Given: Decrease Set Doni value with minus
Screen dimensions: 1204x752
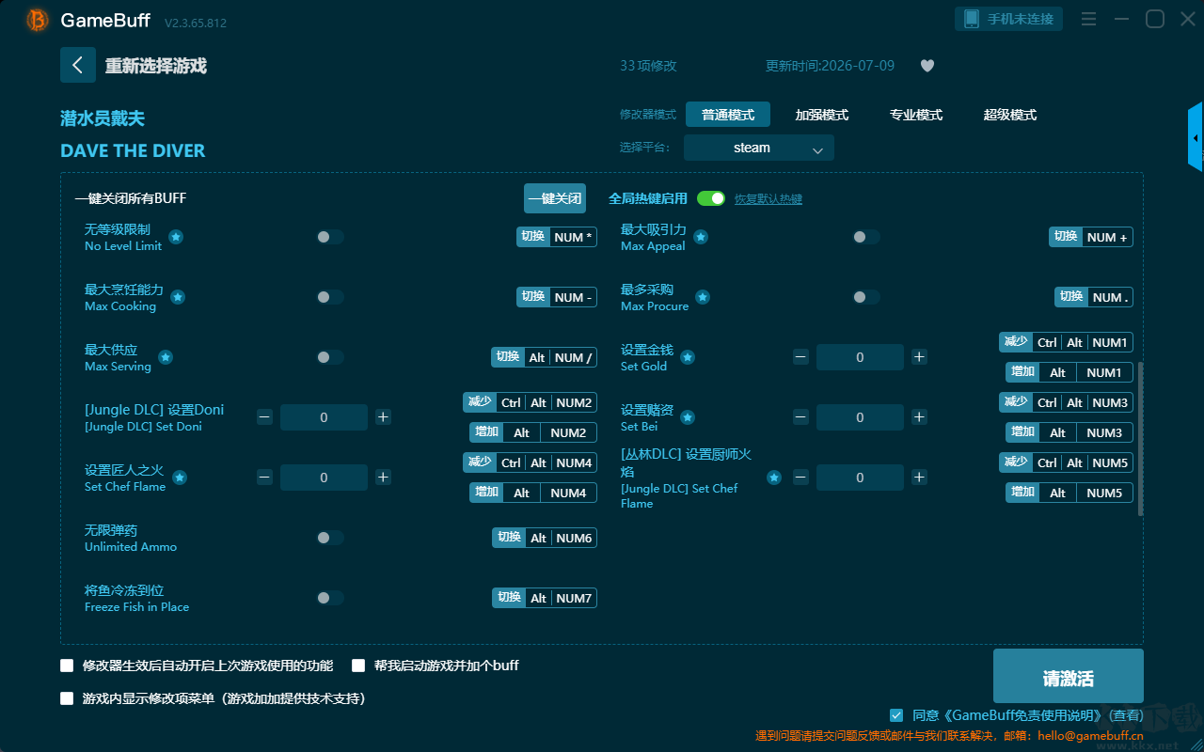Looking at the screenshot, I should 264,417.
